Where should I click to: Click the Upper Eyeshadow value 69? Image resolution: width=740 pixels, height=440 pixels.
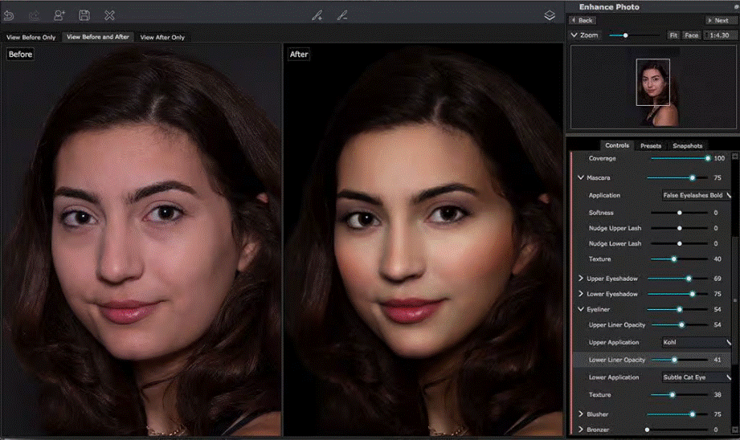(718, 279)
